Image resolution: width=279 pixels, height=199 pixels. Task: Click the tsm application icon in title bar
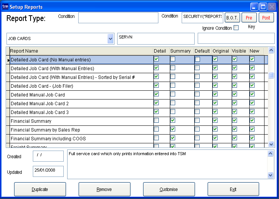point(5,6)
